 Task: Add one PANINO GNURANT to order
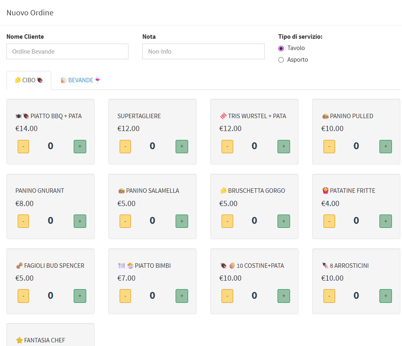click(x=80, y=221)
